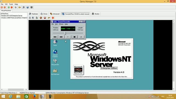Click the grayed-out toolbar icon beside stop
The width and height of the screenshot is (176, 99).
click(16, 7)
